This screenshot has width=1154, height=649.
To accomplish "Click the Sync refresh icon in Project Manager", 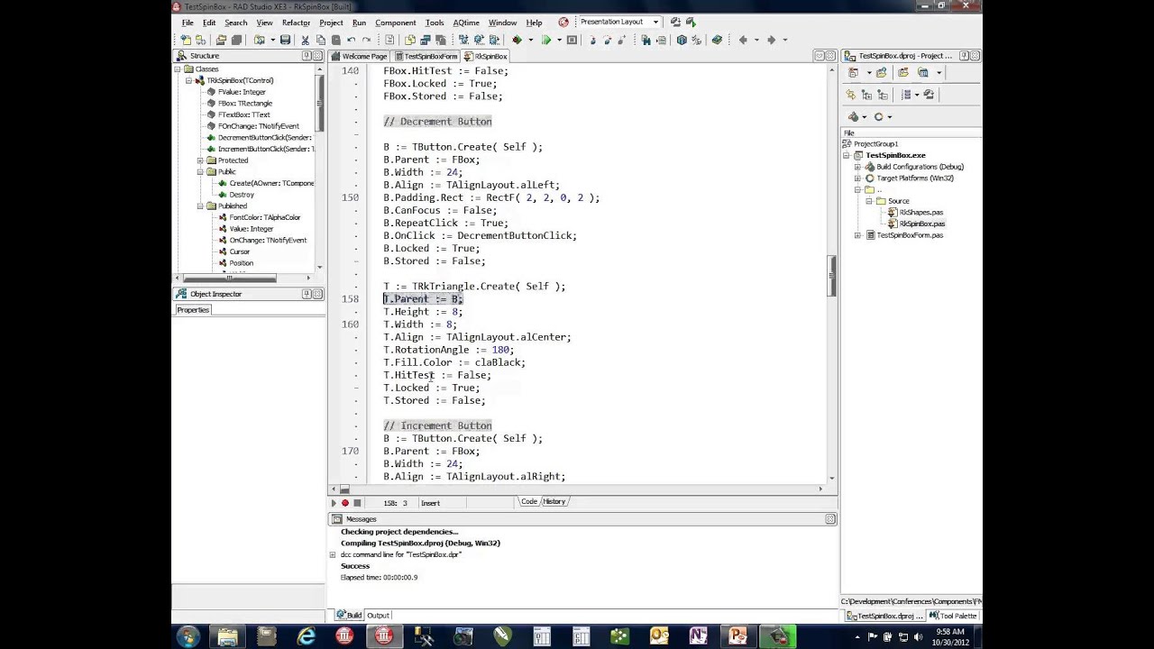I will (850, 95).
